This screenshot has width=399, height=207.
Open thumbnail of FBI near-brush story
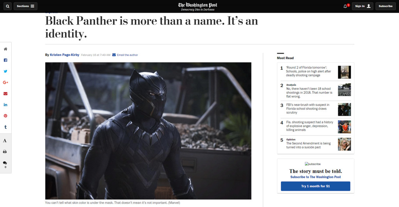pos(344,109)
